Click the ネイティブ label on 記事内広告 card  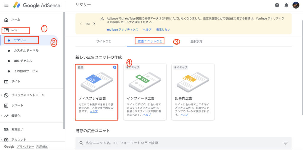point(181,67)
